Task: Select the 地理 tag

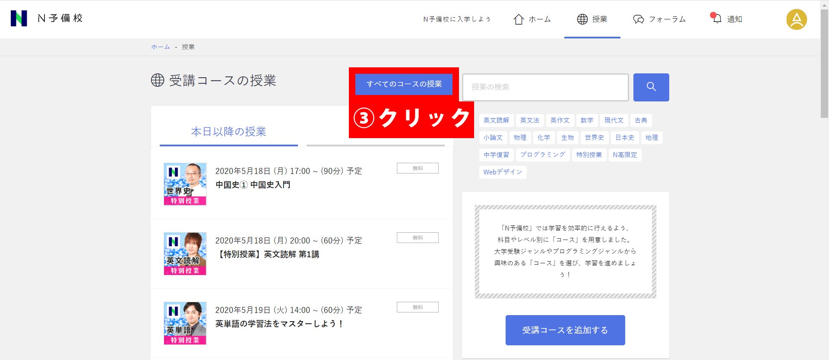Action: click(x=652, y=138)
